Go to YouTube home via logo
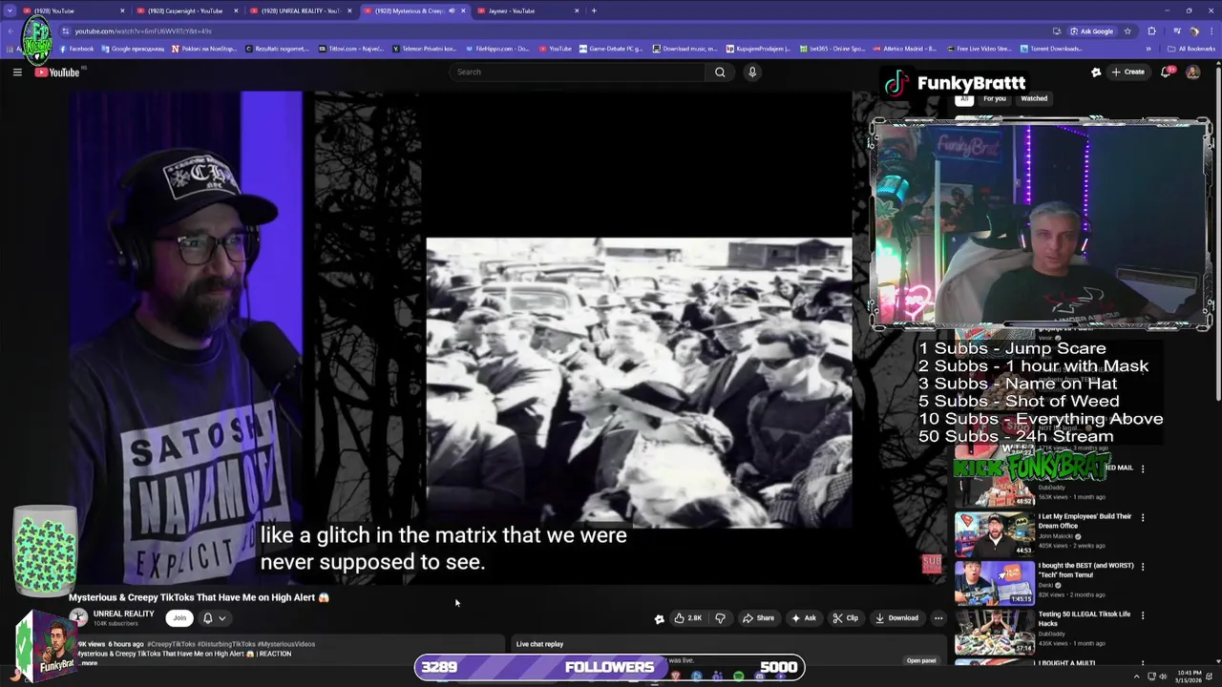Viewport: 1222px width, 687px height. point(57,73)
